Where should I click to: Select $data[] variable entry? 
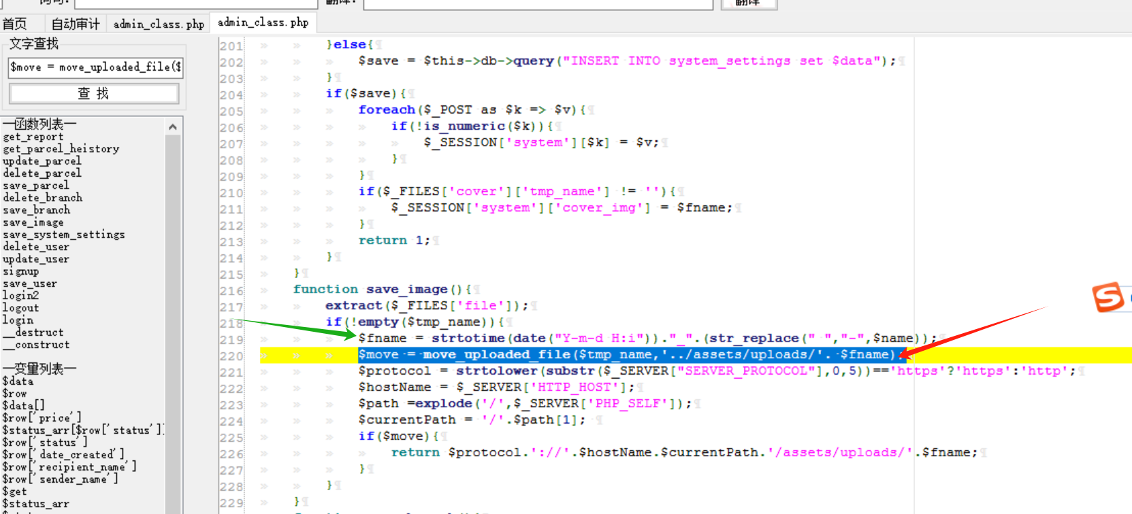23,406
